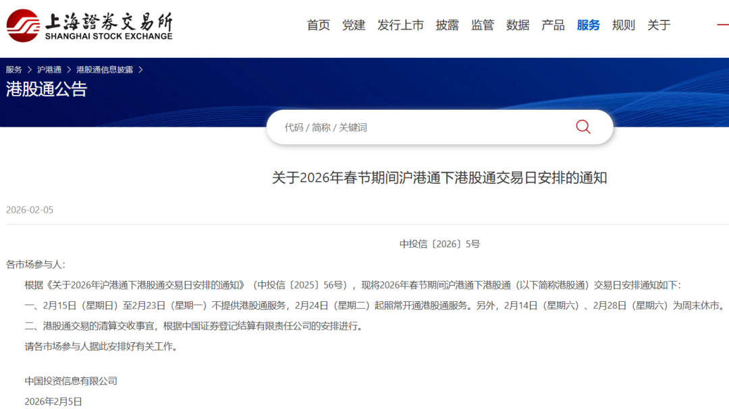Go to the 披露 menu item
The width and height of the screenshot is (729, 409).
(x=447, y=25)
